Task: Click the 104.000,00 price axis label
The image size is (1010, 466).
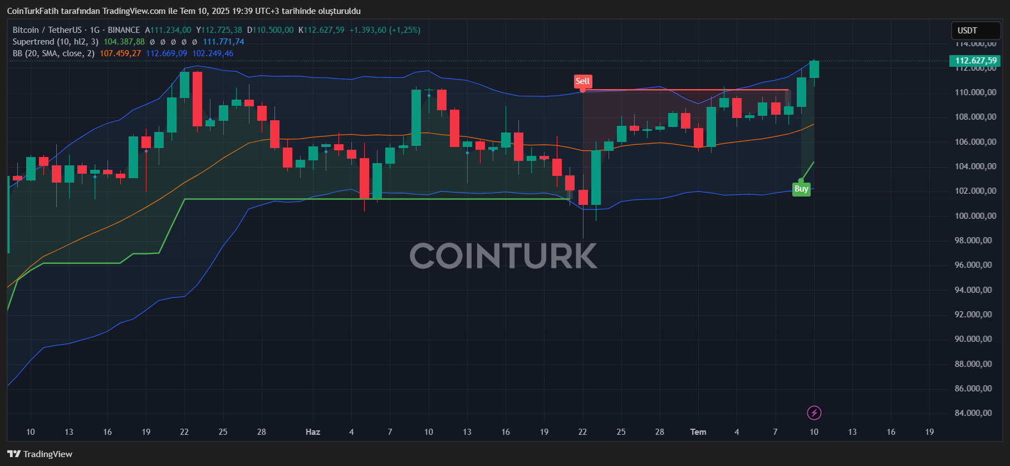Action: coord(975,166)
